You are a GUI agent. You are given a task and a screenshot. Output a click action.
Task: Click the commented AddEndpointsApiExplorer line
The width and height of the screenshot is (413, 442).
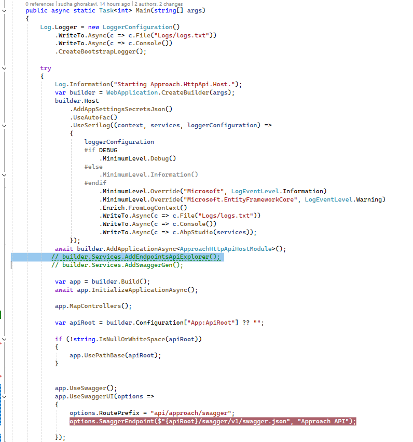point(136,257)
